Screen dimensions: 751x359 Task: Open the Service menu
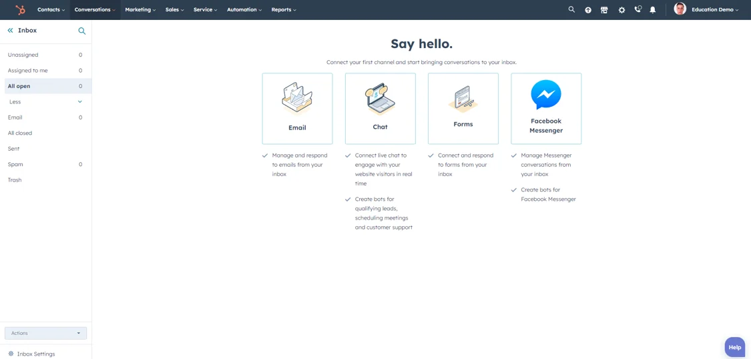click(206, 9)
